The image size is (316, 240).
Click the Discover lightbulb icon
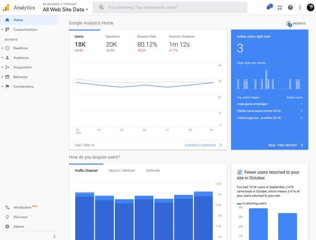click(x=8, y=217)
